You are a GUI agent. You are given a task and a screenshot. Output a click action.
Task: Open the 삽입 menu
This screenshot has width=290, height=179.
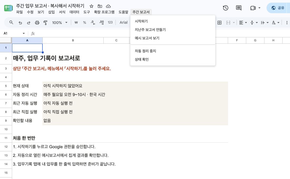point(51,12)
